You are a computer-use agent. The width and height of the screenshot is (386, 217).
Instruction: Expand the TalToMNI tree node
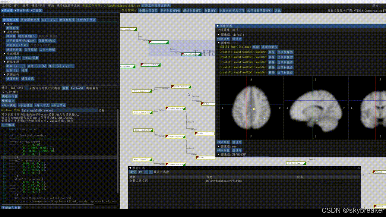pyautogui.click(x=3, y=92)
